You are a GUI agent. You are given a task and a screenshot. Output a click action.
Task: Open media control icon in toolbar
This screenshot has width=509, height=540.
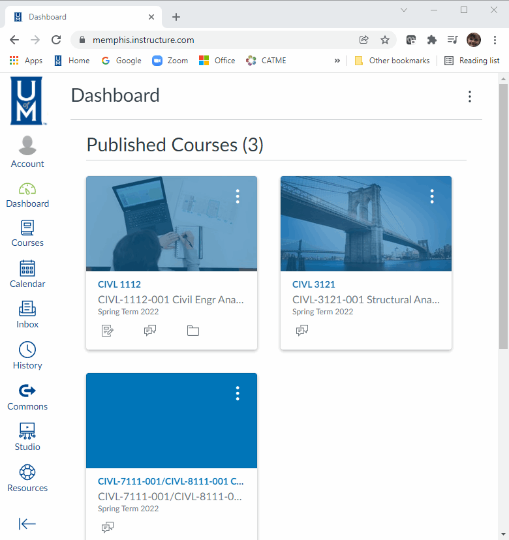[x=452, y=40]
